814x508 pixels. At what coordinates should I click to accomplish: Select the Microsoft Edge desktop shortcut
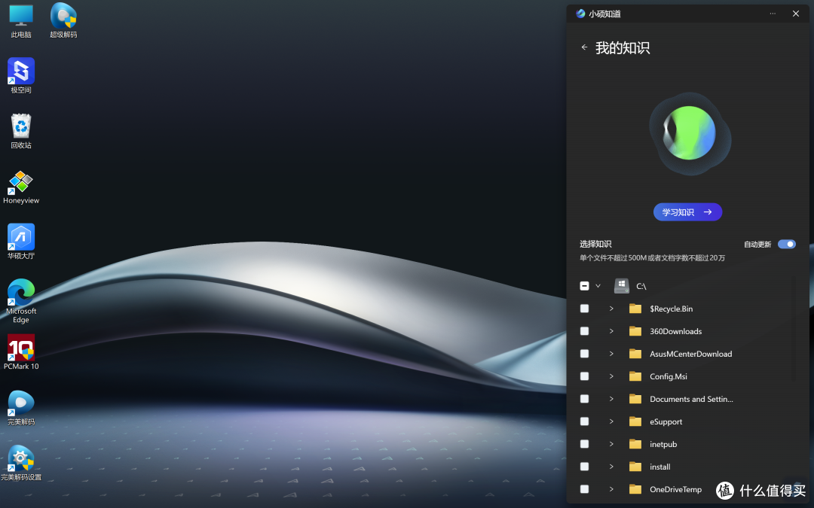[x=21, y=301]
